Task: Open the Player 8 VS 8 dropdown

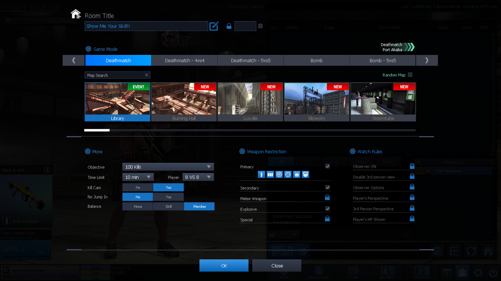Action: coord(198,177)
